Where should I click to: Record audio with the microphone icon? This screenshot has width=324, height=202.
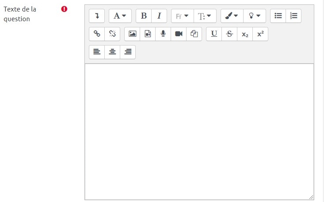(x=163, y=34)
